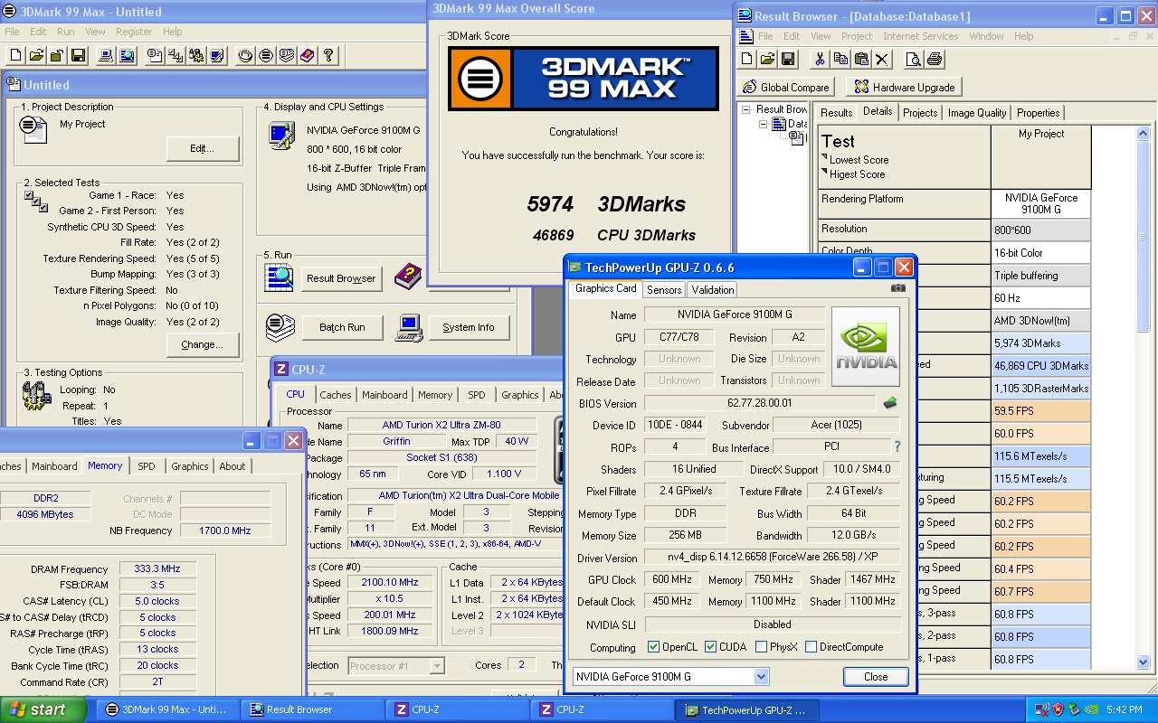Click scroll-down arrow in Result Browser details

point(1143,662)
